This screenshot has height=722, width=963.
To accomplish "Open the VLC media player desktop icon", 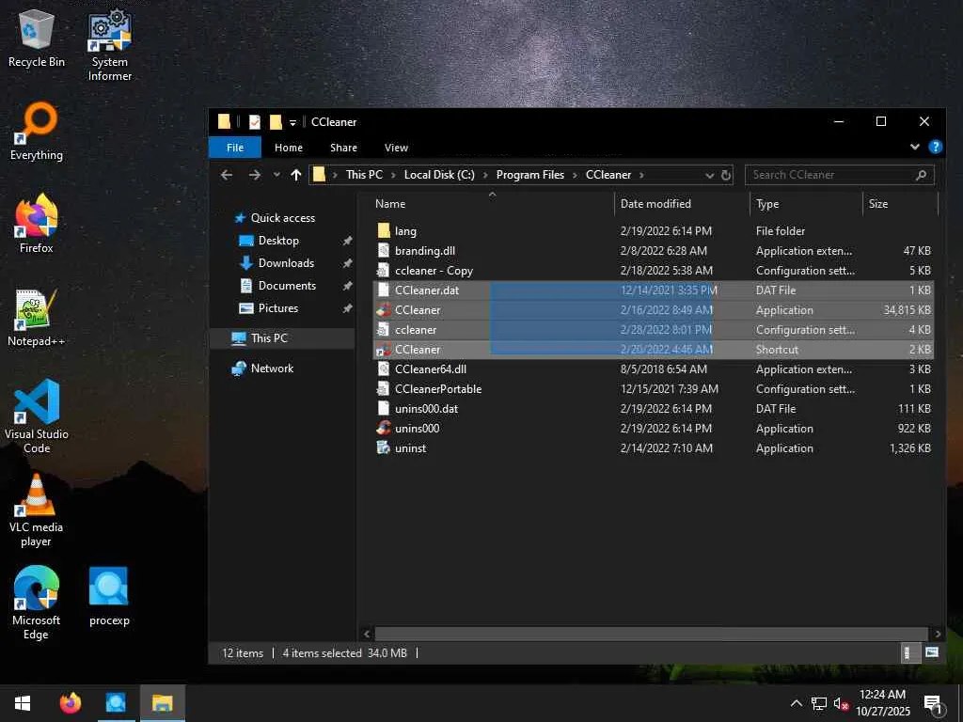I will 37,510.
